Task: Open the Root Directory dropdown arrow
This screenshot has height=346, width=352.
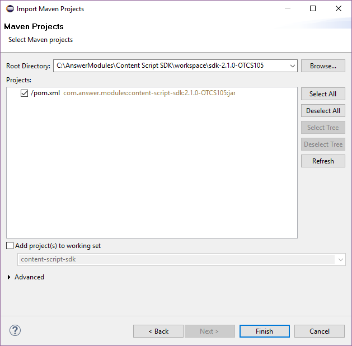Action: pos(293,66)
